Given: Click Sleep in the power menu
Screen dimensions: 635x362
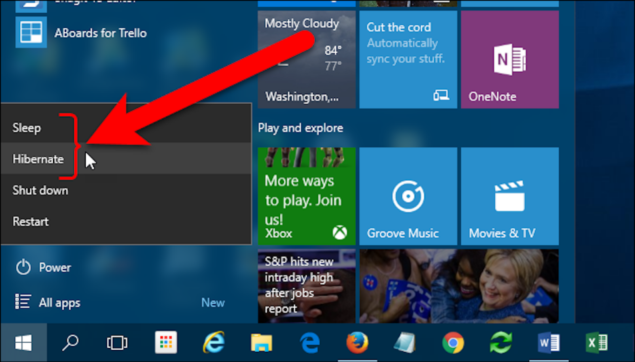Looking at the screenshot, I should (126, 128).
